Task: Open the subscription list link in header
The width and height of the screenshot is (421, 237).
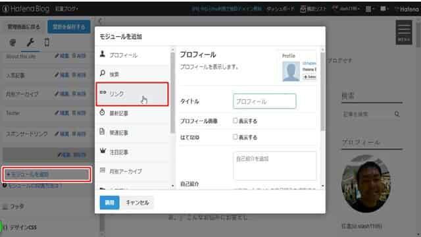Action: tap(313, 9)
